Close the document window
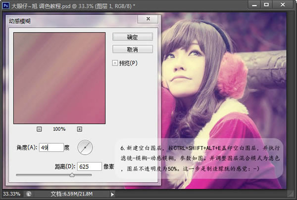297x200 pixels. [283, 5]
